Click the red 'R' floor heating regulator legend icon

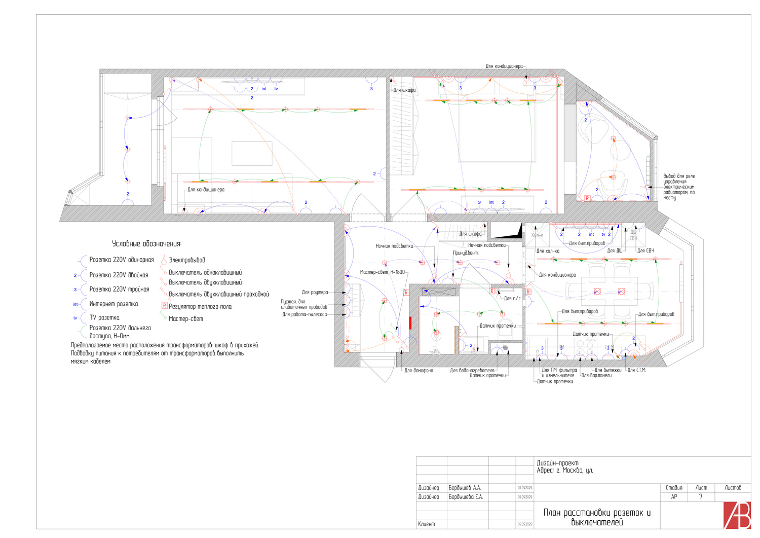click(164, 306)
